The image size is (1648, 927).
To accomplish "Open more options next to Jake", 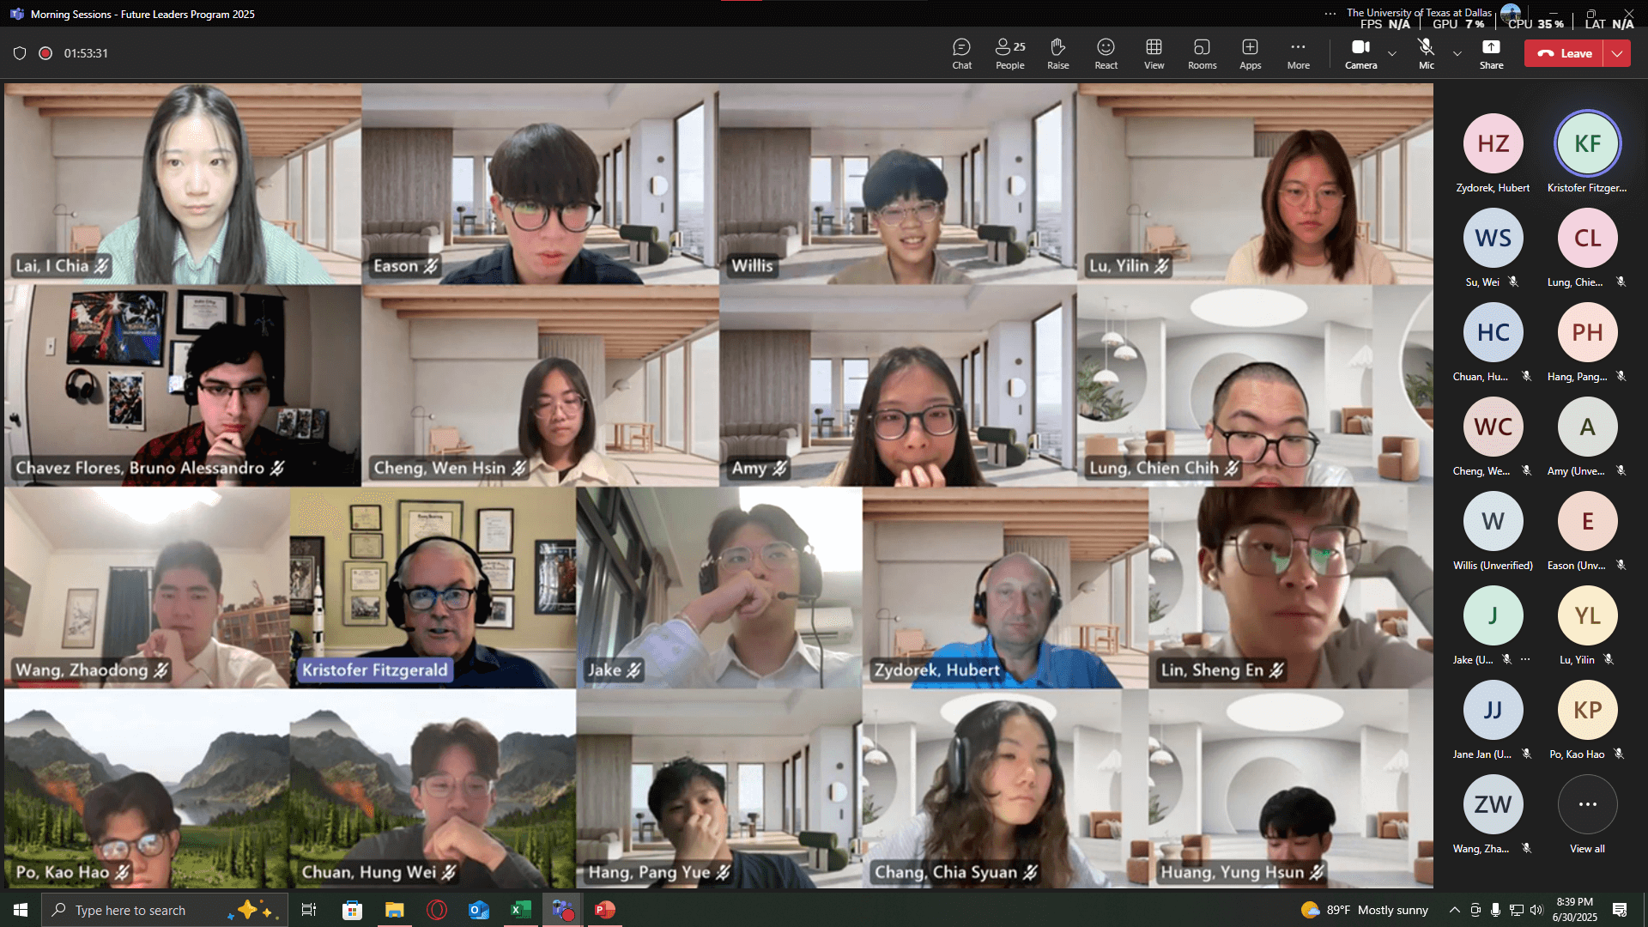I will click(1525, 659).
